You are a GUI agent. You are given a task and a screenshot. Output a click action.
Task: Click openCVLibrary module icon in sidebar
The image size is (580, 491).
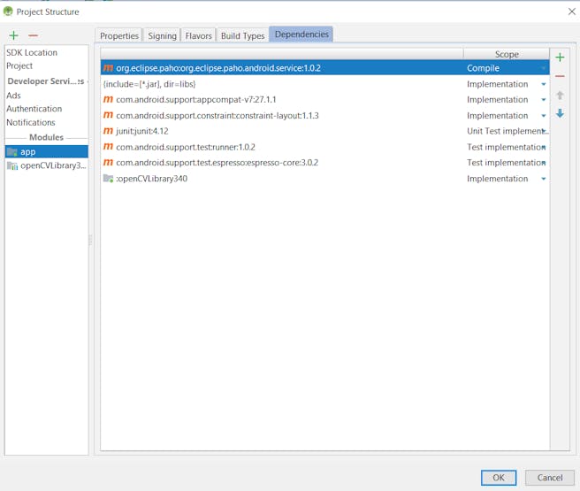[x=12, y=165]
